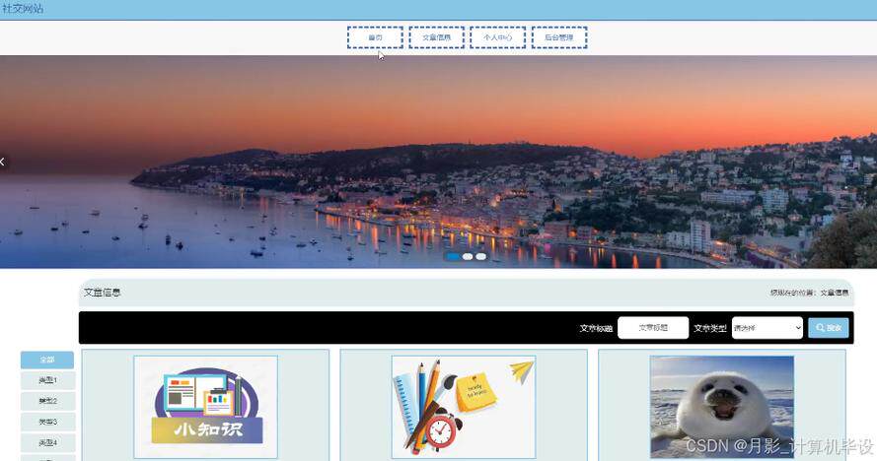Viewport: 877px width, 461px height.
Task: Open the stationery and clock article thumbnail
Action: [x=464, y=407]
